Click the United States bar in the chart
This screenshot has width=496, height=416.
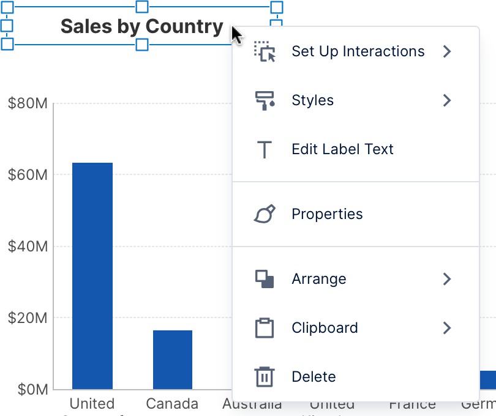point(92,275)
